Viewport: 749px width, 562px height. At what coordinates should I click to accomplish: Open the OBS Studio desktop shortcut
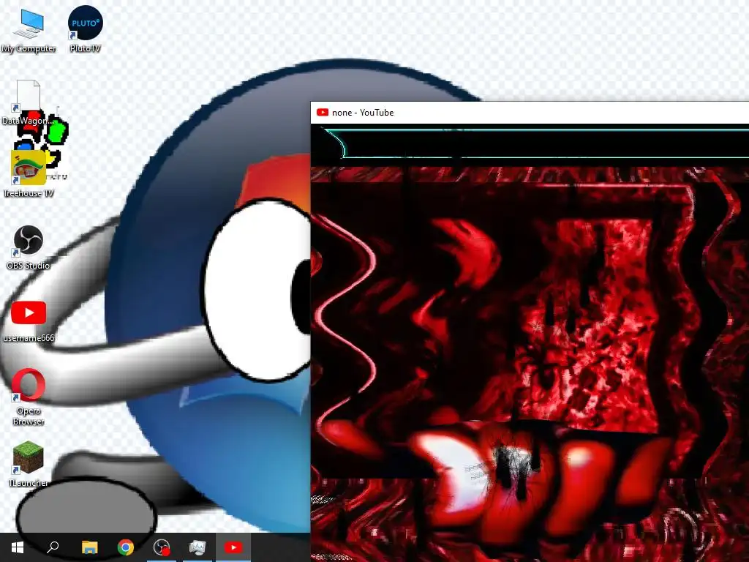[x=29, y=247]
